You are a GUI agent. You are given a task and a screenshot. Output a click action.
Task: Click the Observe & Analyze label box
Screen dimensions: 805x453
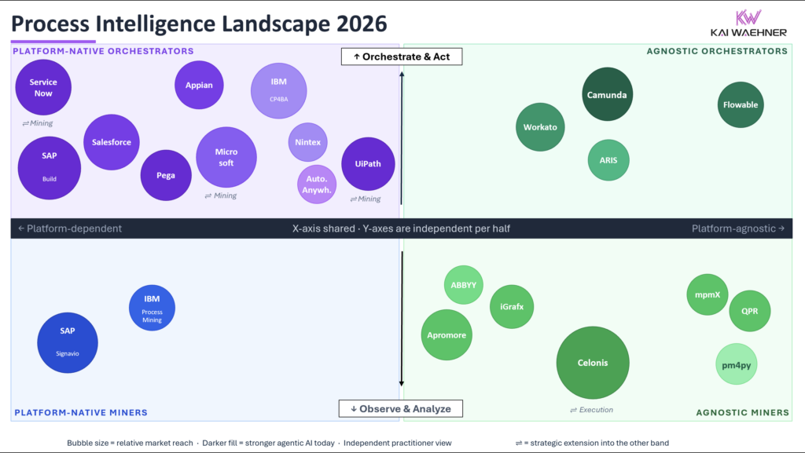pyautogui.click(x=400, y=409)
